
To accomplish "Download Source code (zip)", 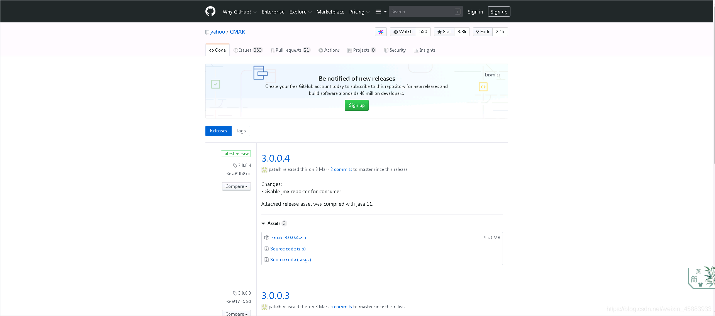I will (x=288, y=249).
